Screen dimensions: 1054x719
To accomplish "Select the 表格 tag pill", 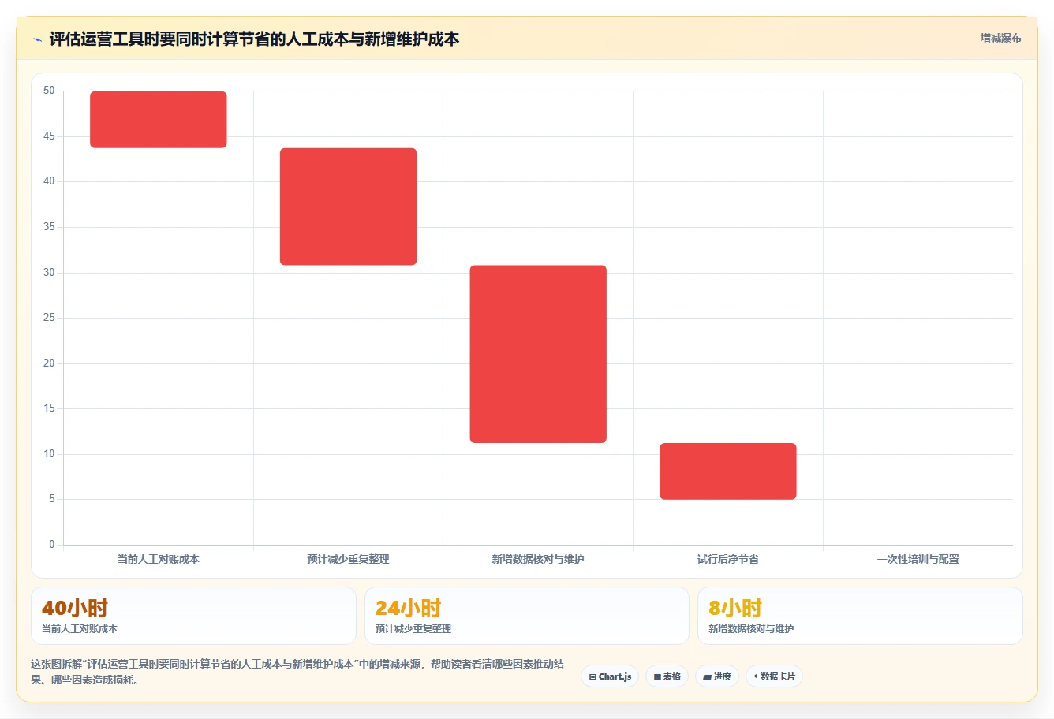I will [667, 676].
